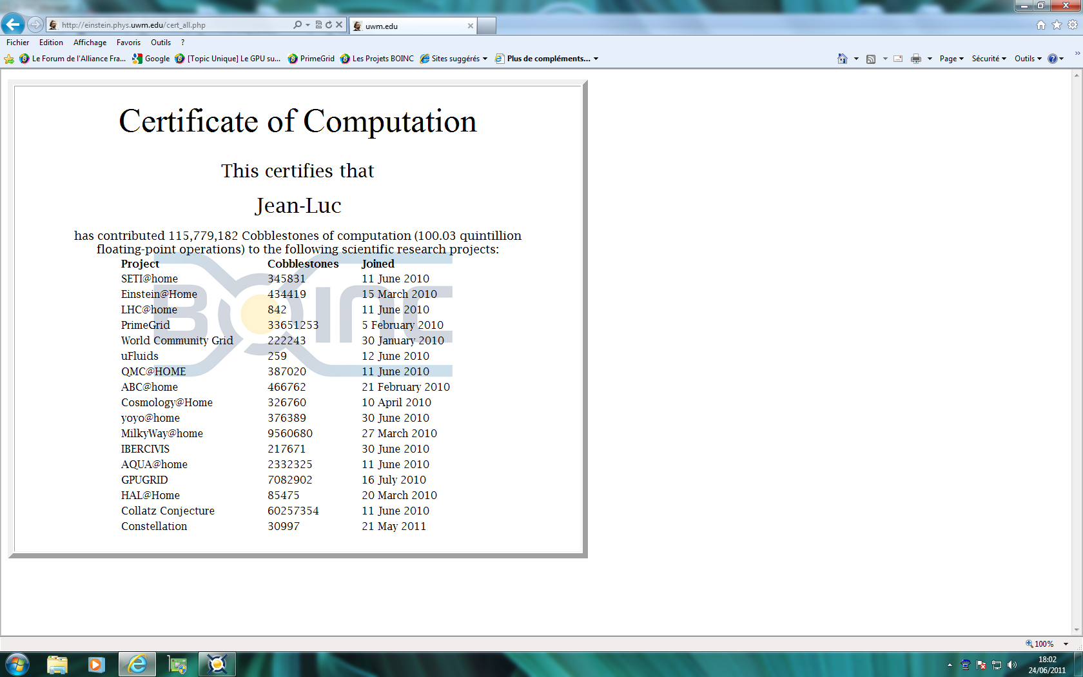The height and width of the screenshot is (677, 1083).
Task: Close the uwm.edu tab
Action: pyautogui.click(x=471, y=26)
